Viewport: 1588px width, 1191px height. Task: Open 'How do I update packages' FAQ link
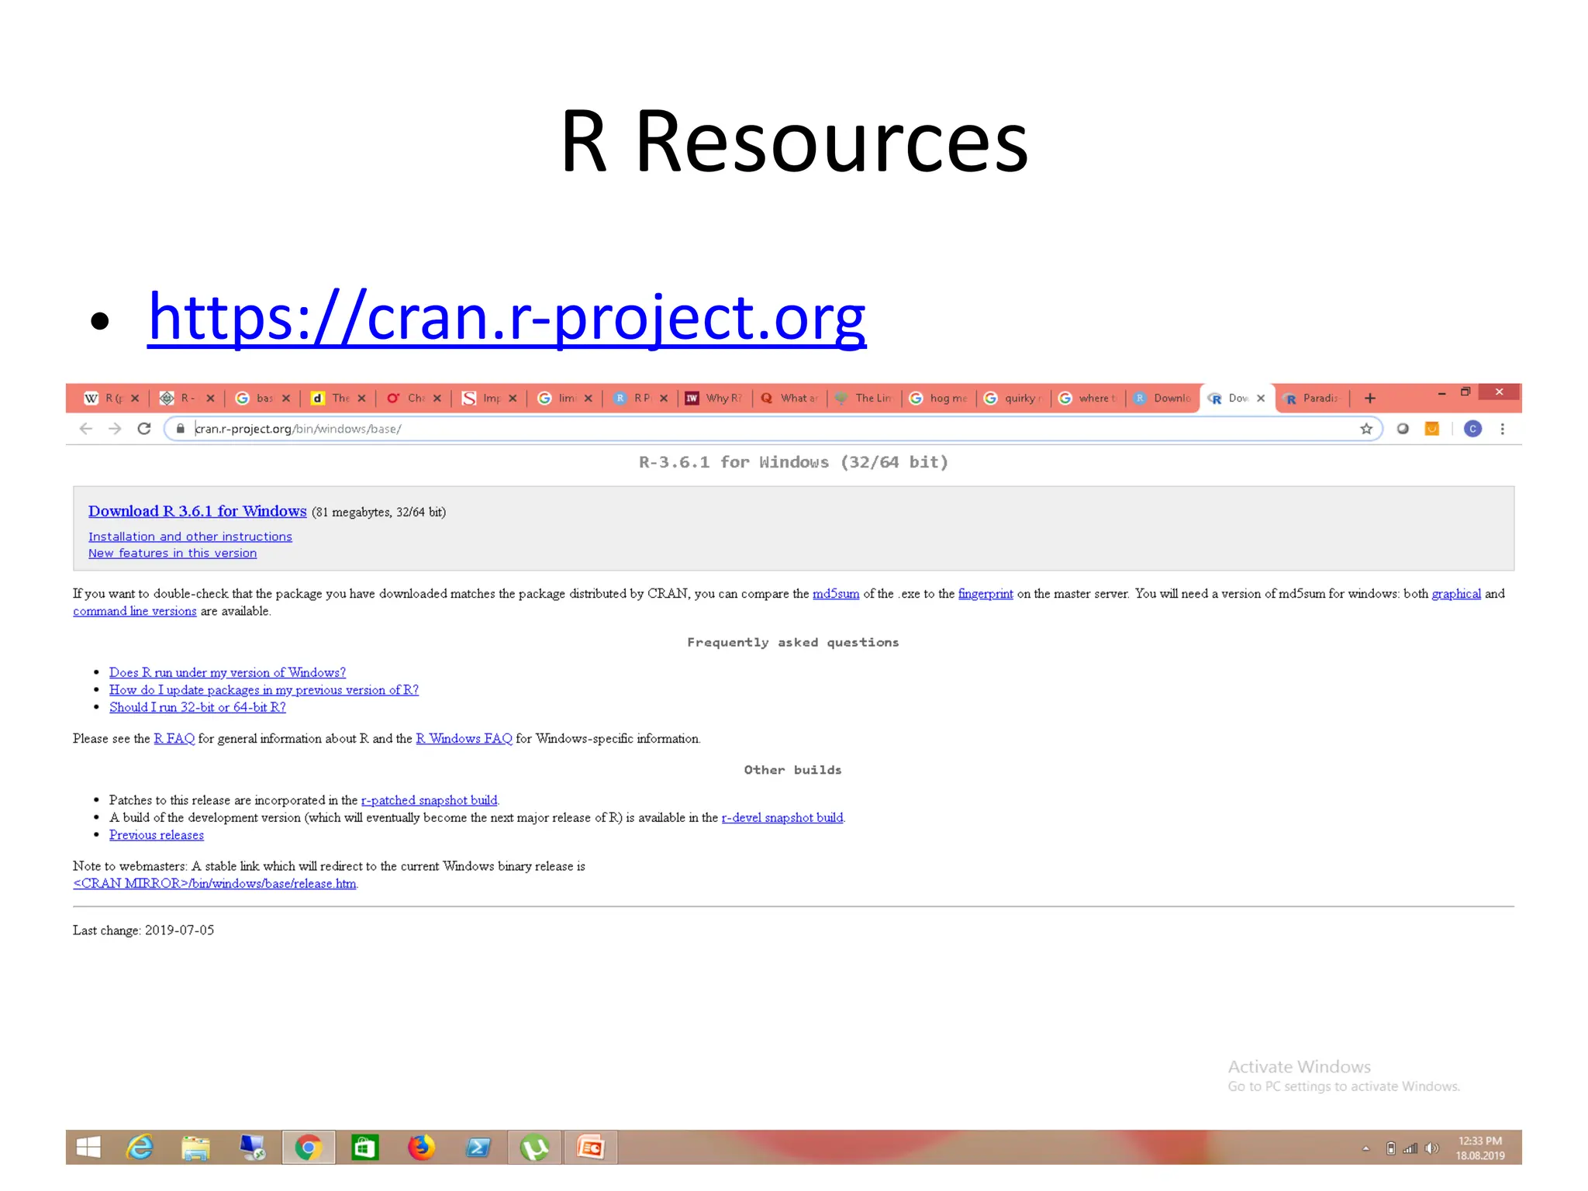click(264, 690)
